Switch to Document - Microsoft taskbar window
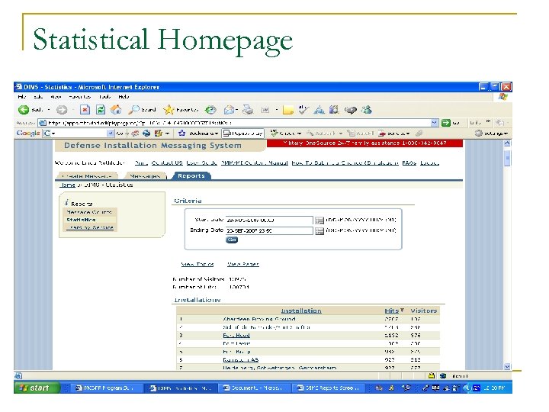This screenshot has height=412, width=549. coord(253,388)
